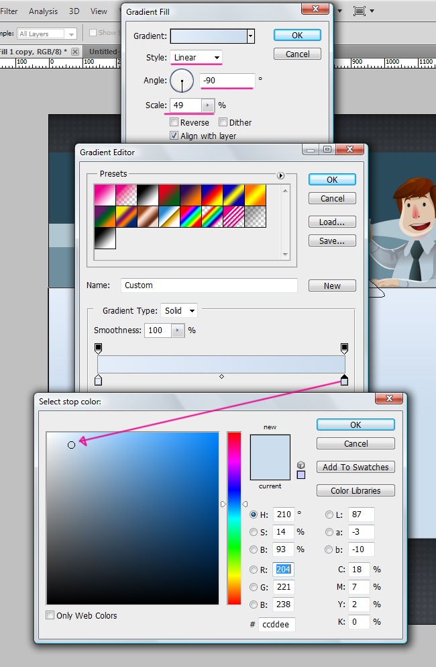436x667 pixels.
Task: Click the angle dial in Gradient Fill
Action: coord(182,81)
